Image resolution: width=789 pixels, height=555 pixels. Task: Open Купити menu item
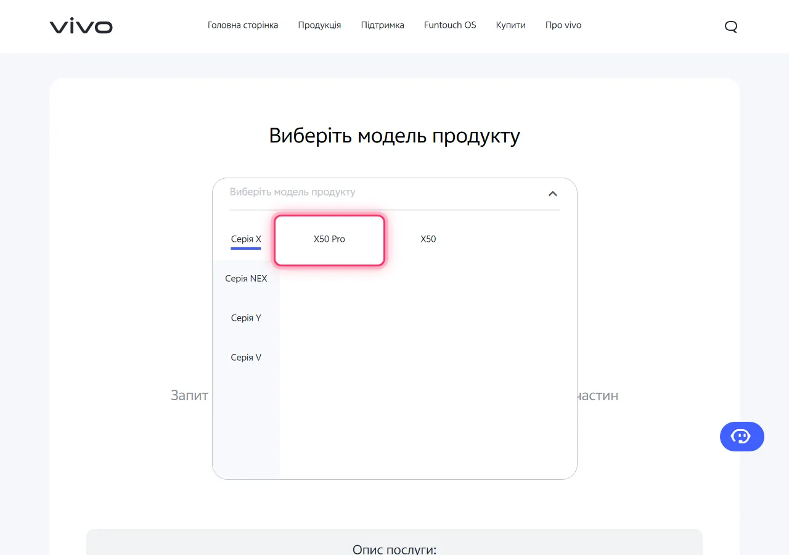point(511,25)
